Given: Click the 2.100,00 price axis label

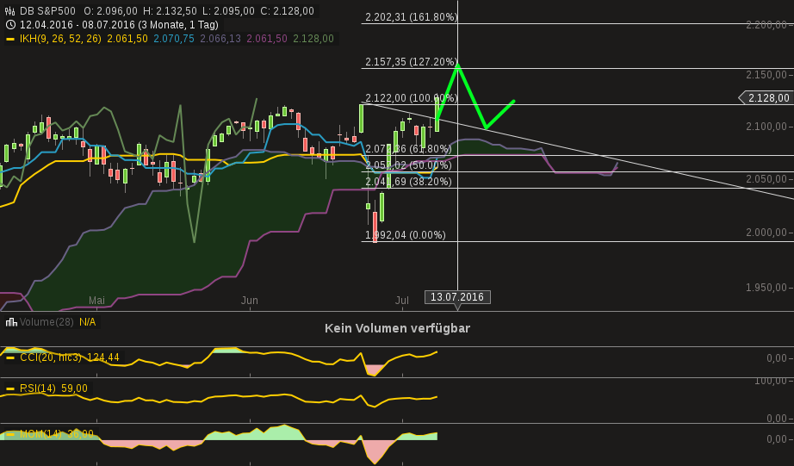Looking at the screenshot, I should pos(766,127).
